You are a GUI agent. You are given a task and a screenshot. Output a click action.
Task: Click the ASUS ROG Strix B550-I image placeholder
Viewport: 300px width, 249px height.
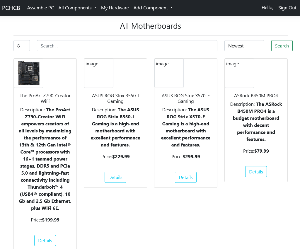pos(99,73)
